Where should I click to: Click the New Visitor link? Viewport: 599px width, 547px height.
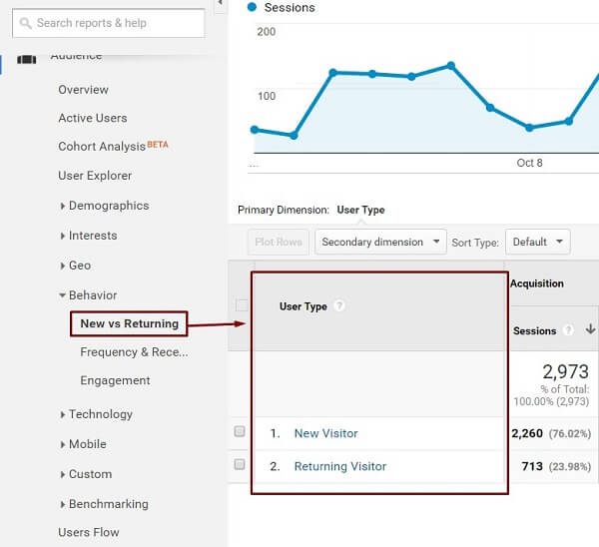click(325, 433)
